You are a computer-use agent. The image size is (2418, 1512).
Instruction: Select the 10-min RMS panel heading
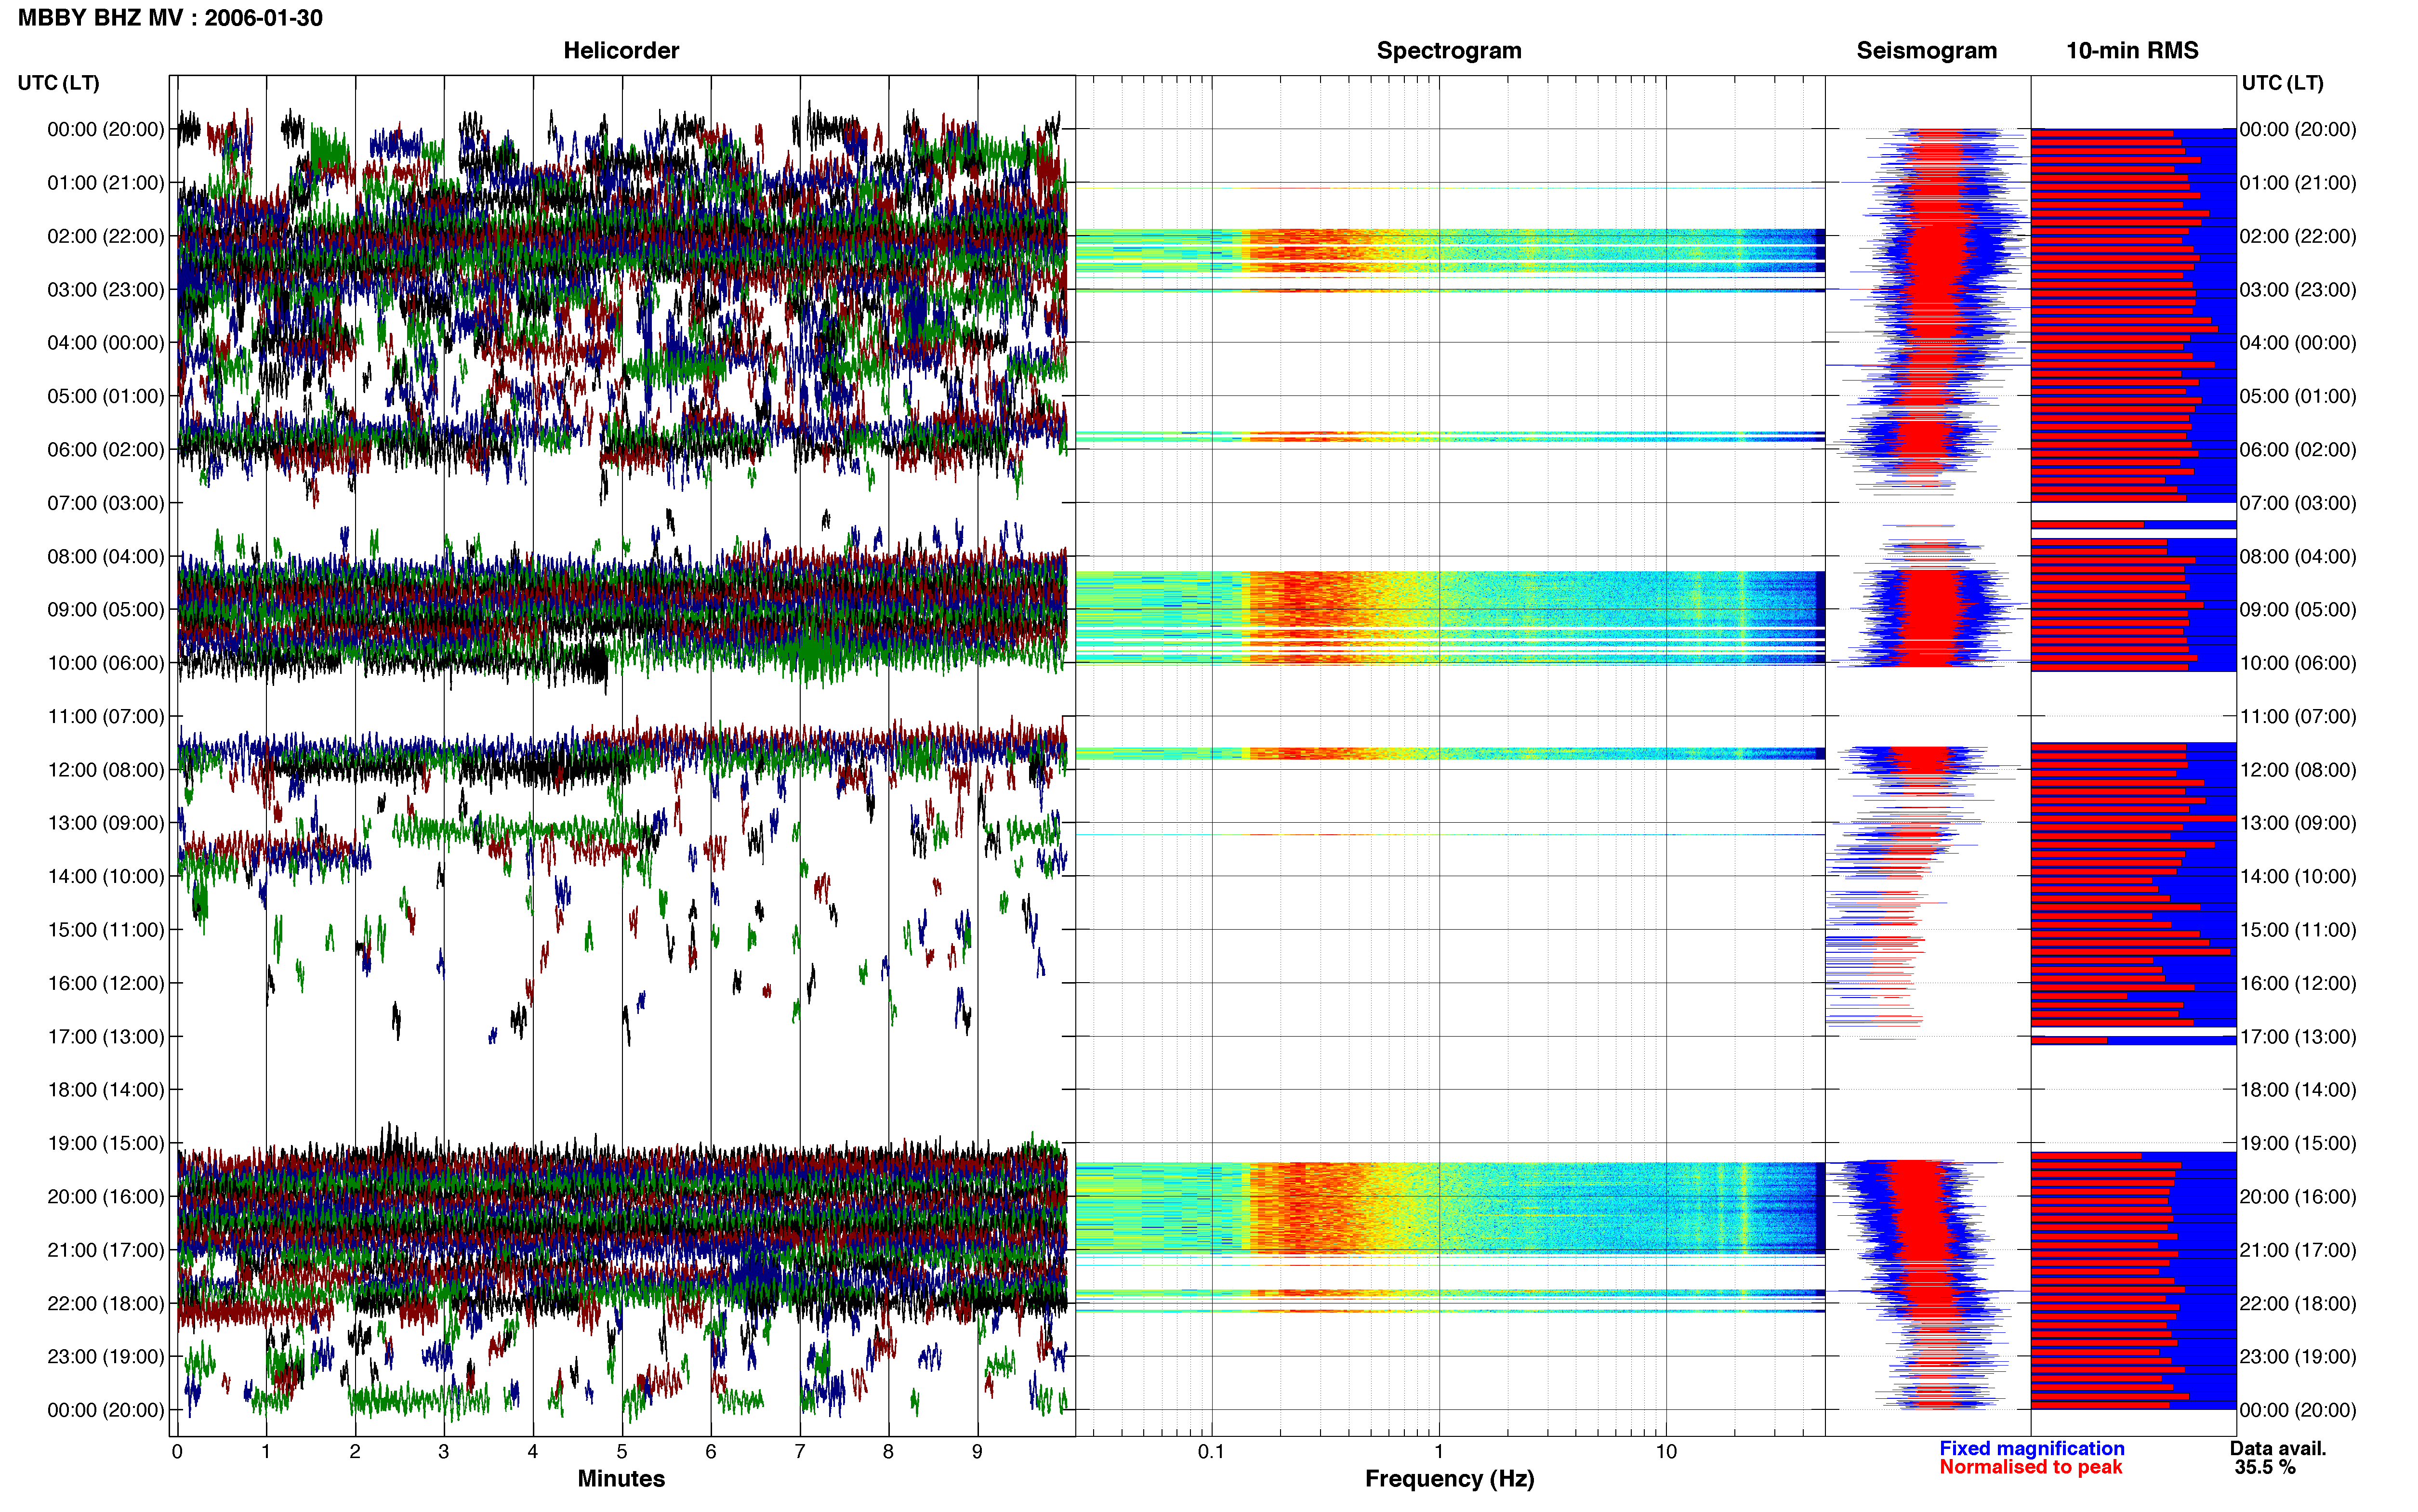tap(2132, 51)
